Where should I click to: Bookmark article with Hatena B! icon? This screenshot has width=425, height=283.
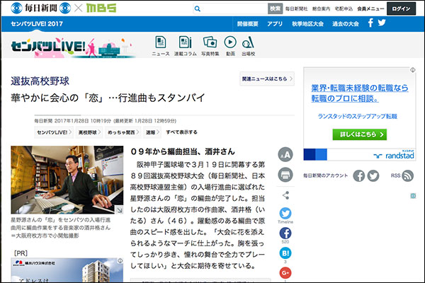point(285,253)
